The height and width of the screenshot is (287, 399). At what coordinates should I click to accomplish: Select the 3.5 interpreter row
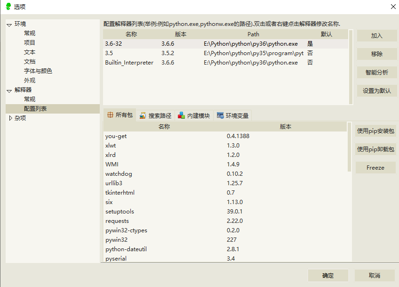coord(226,53)
